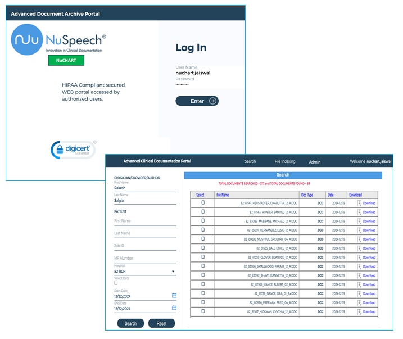The image size is (403, 339).
Task: Enable the Select Date checkbox
Action: (116, 283)
